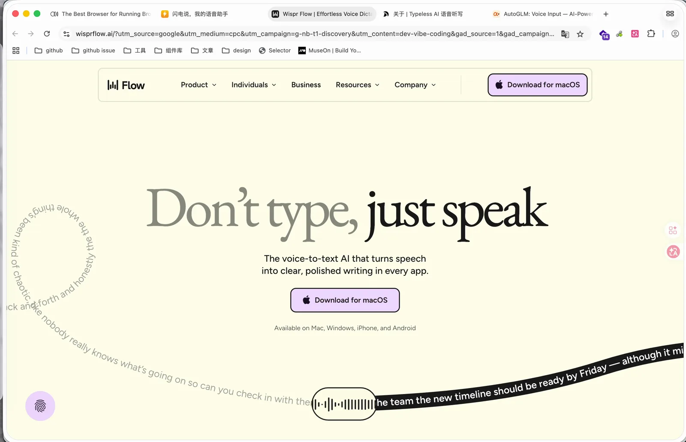Click the voice waveform pill on the page
The image size is (686, 442).
click(x=344, y=404)
